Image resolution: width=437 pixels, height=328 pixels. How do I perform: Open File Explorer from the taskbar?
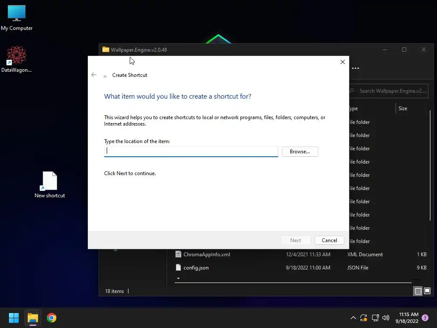[x=32, y=318]
